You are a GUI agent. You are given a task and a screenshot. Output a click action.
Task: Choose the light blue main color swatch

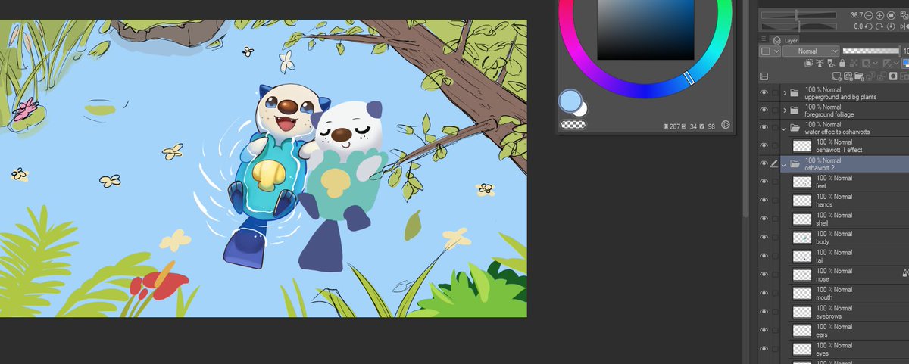pyautogui.click(x=569, y=99)
